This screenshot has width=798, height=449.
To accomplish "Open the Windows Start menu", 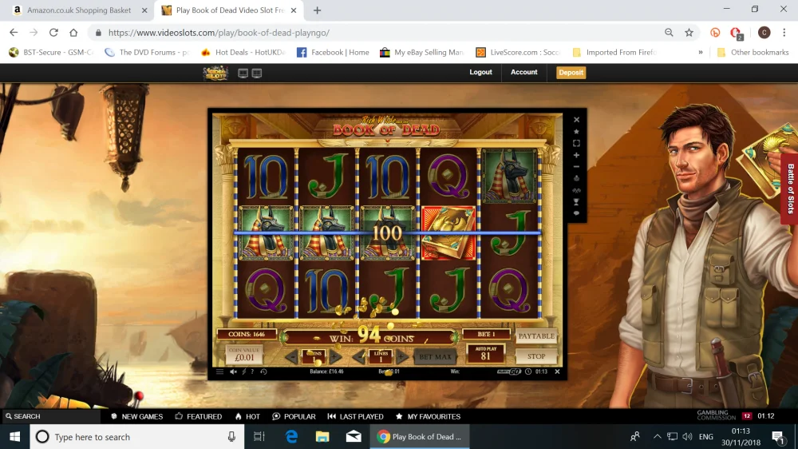I will [x=14, y=437].
